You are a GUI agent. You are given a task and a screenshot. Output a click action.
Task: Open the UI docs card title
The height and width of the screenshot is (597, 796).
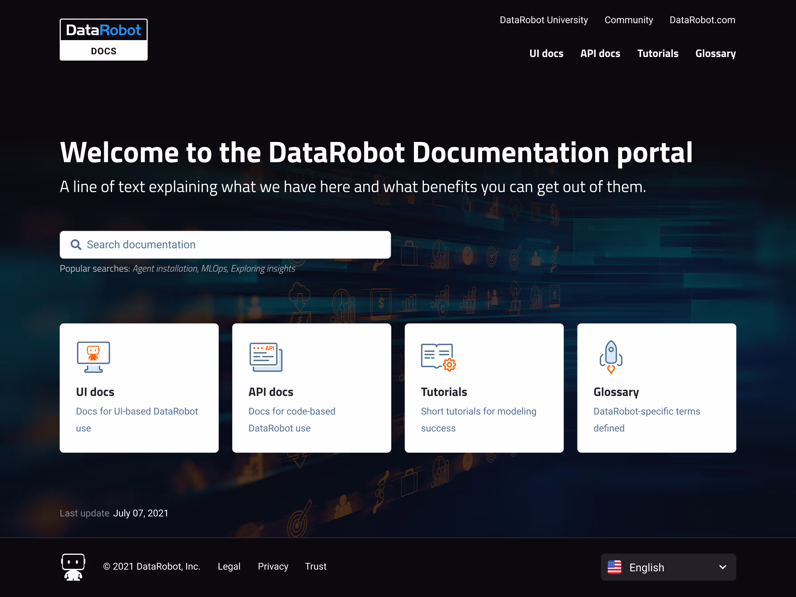[x=95, y=392]
